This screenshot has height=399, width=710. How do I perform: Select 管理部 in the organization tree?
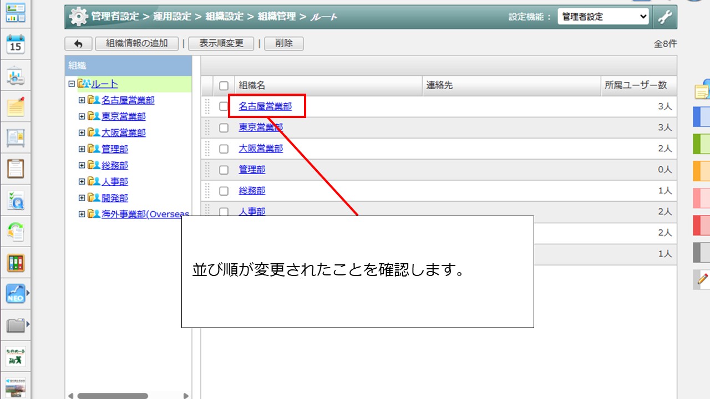[115, 149]
